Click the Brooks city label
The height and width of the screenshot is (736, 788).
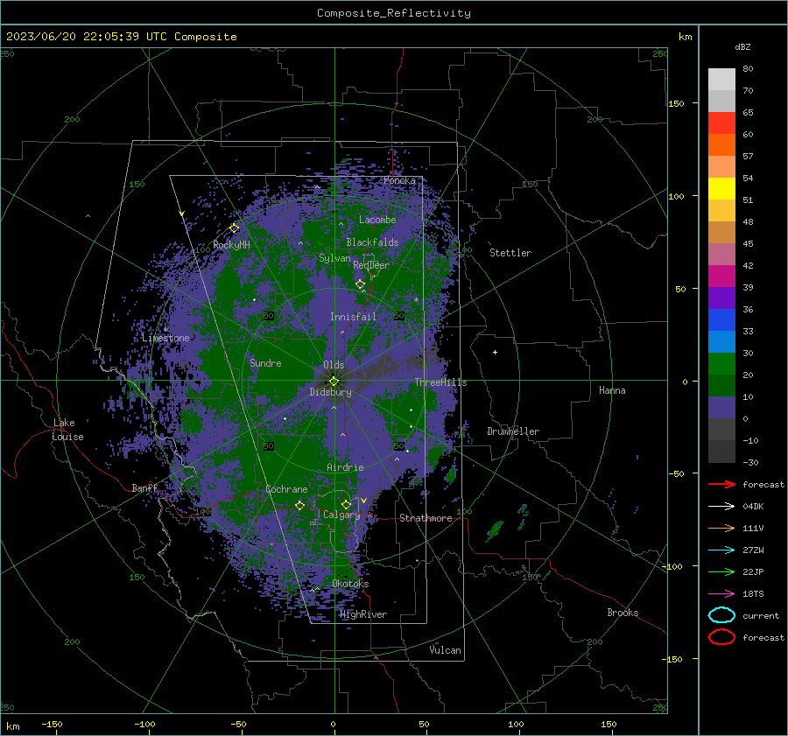623,613
